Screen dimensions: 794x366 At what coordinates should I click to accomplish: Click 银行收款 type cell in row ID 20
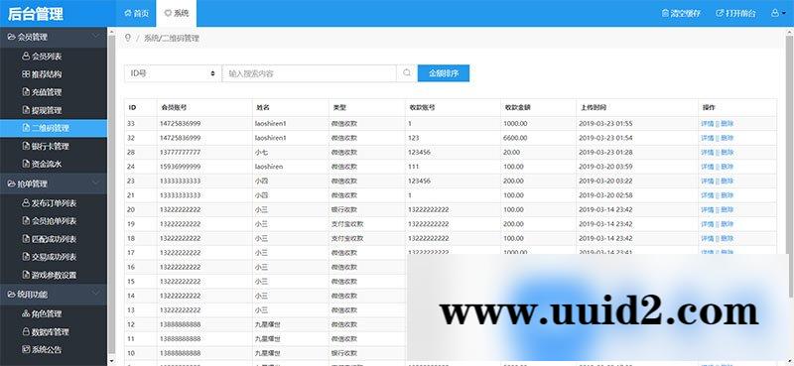click(x=344, y=209)
